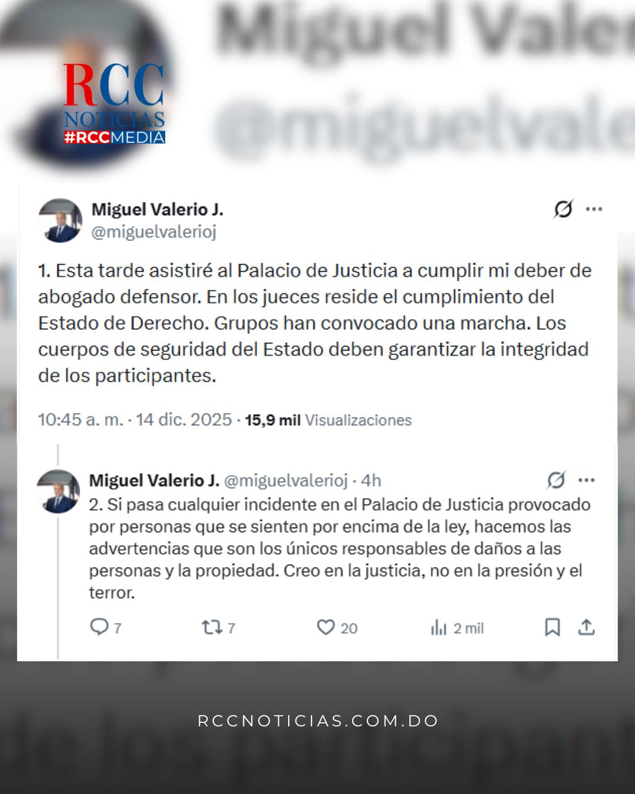Screen dimensions: 635x794
Task: Click the RCC Noticias logo
Action: 114,104
